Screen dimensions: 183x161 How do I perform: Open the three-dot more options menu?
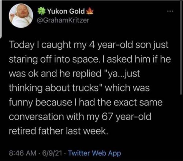pyautogui.click(x=170, y=11)
